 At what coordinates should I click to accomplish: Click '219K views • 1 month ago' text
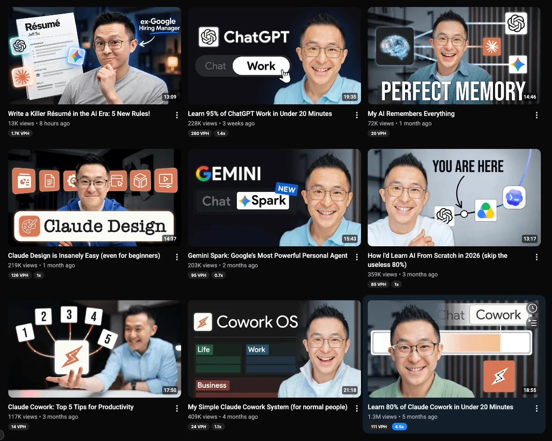pos(42,265)
